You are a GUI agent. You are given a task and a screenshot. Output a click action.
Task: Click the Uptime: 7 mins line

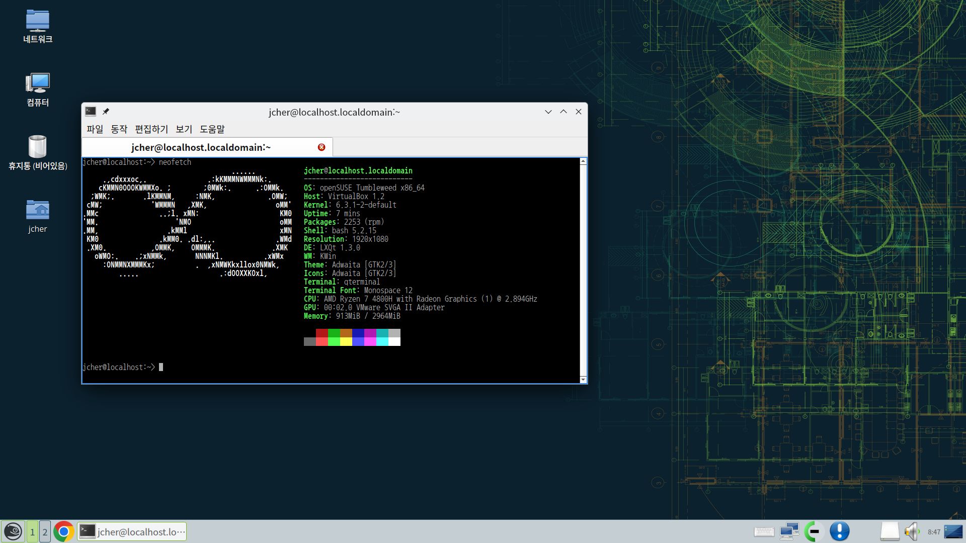(x=332, y=213)
